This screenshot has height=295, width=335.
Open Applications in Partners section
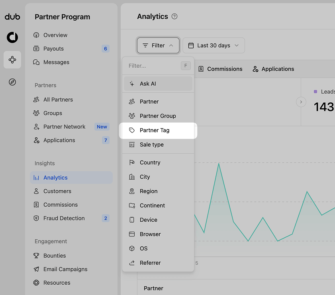tap(71, 140)
